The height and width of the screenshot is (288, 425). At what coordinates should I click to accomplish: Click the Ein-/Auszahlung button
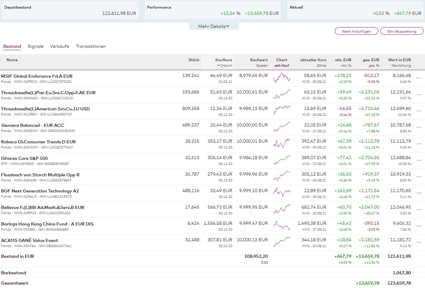click(x=402, y=31)
